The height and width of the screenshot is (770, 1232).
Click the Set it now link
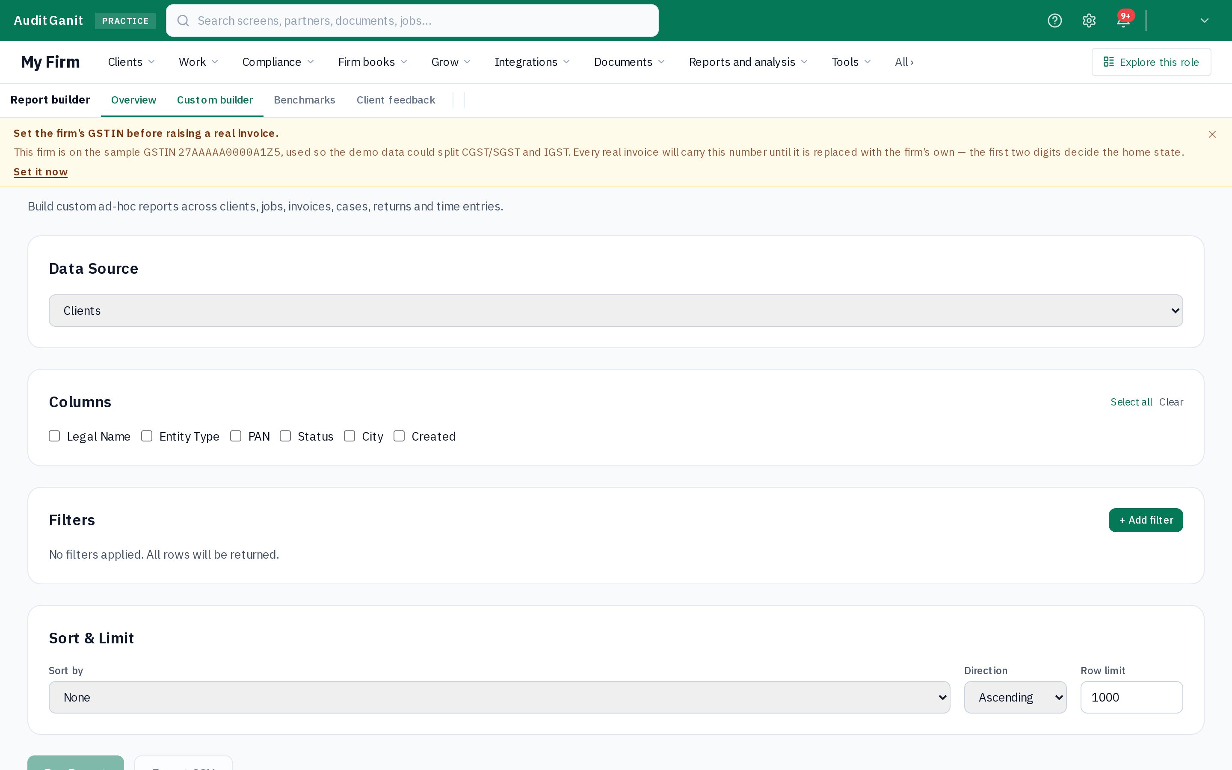tap(41, 172)
